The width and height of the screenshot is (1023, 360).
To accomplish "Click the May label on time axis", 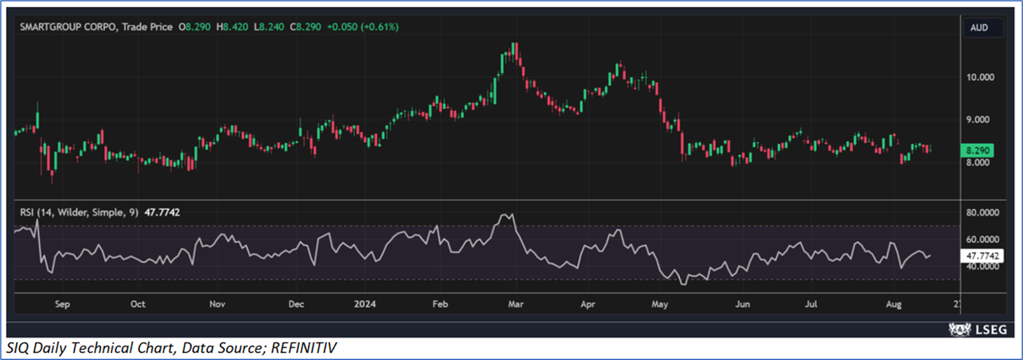I will coord(660,304).
